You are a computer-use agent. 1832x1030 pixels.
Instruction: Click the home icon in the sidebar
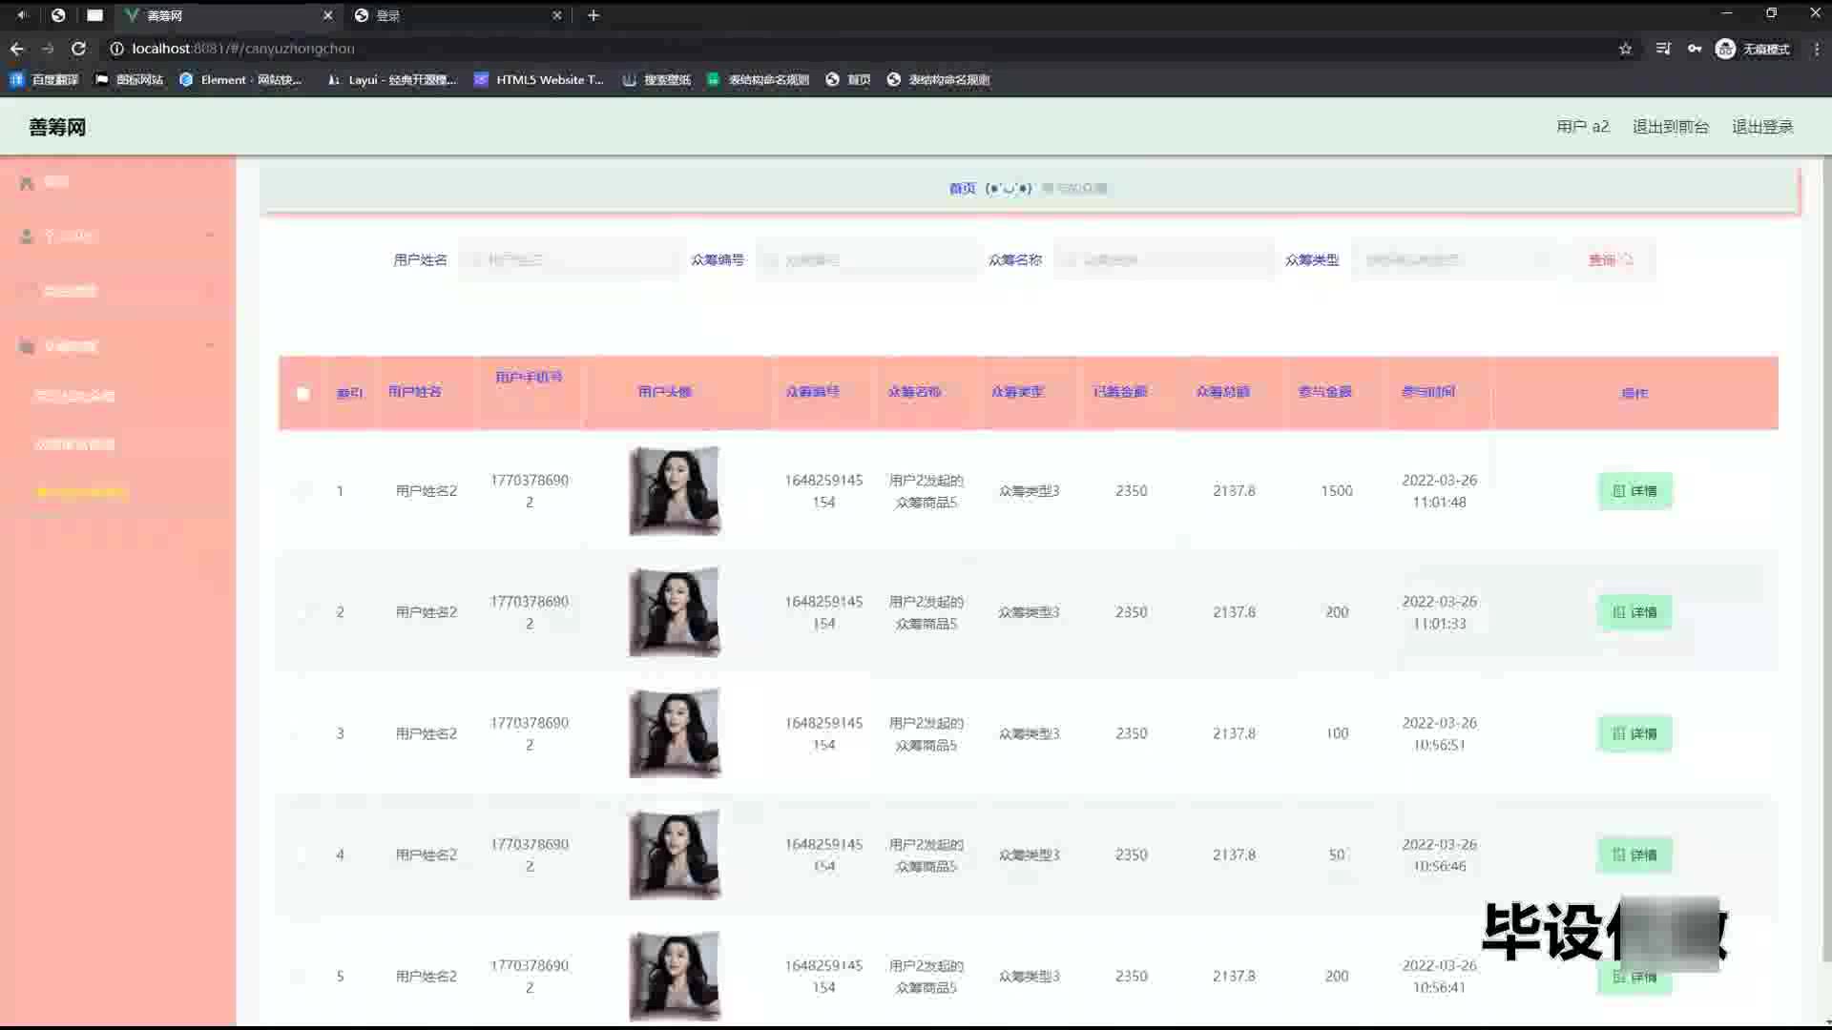[27, 182]
